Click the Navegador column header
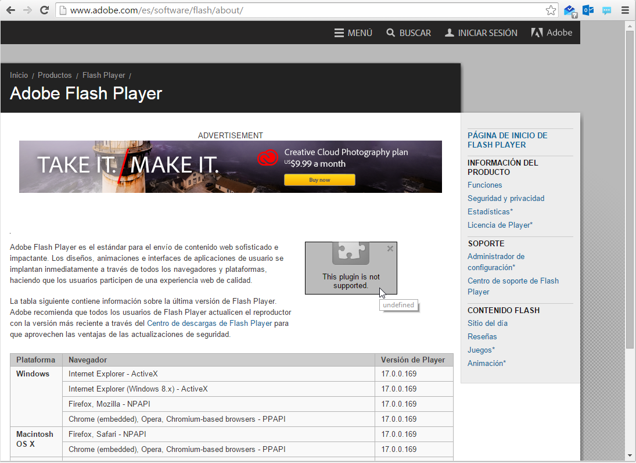 pos(218,360)
